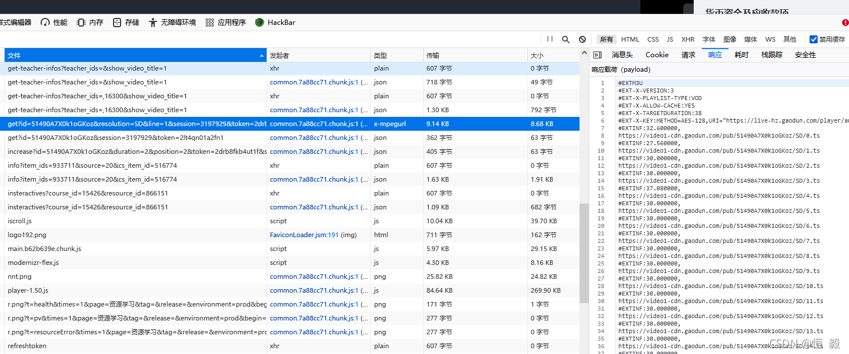
Task: Select the nnt.png request row
Action: click(292, 276)
